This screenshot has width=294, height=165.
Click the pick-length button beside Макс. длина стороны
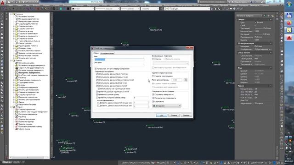coord(186,80)
